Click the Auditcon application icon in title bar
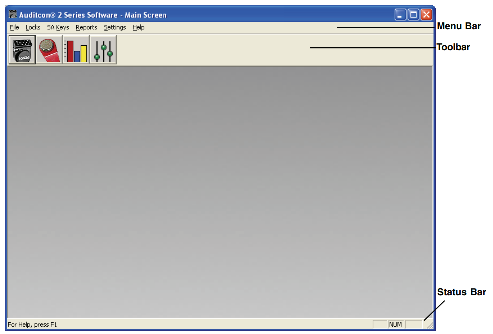Image resolution: width=493 pixels, height=334 pixels. click(x=13, y=15)
